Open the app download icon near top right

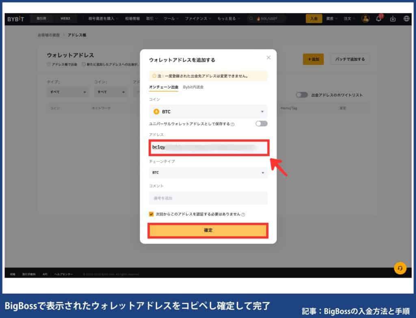(392, 19)
